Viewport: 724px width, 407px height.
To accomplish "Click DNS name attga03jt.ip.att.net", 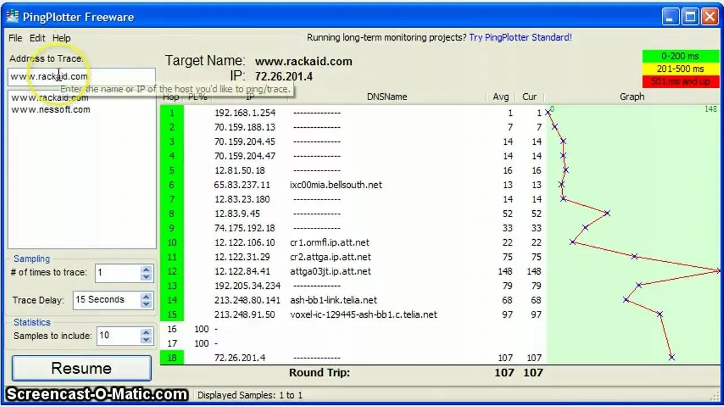I will click(330, 271).
